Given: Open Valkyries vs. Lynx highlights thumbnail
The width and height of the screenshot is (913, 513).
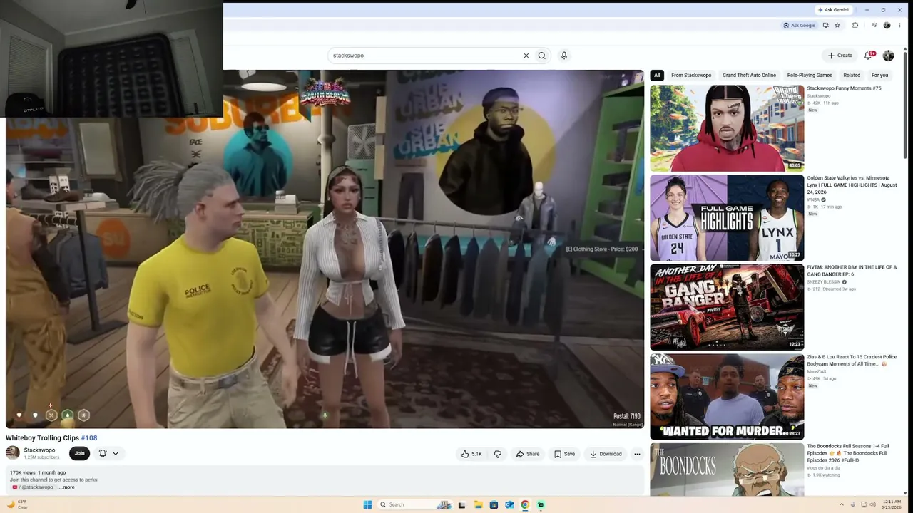Looking at the screenshot, I should click(727, 218).
